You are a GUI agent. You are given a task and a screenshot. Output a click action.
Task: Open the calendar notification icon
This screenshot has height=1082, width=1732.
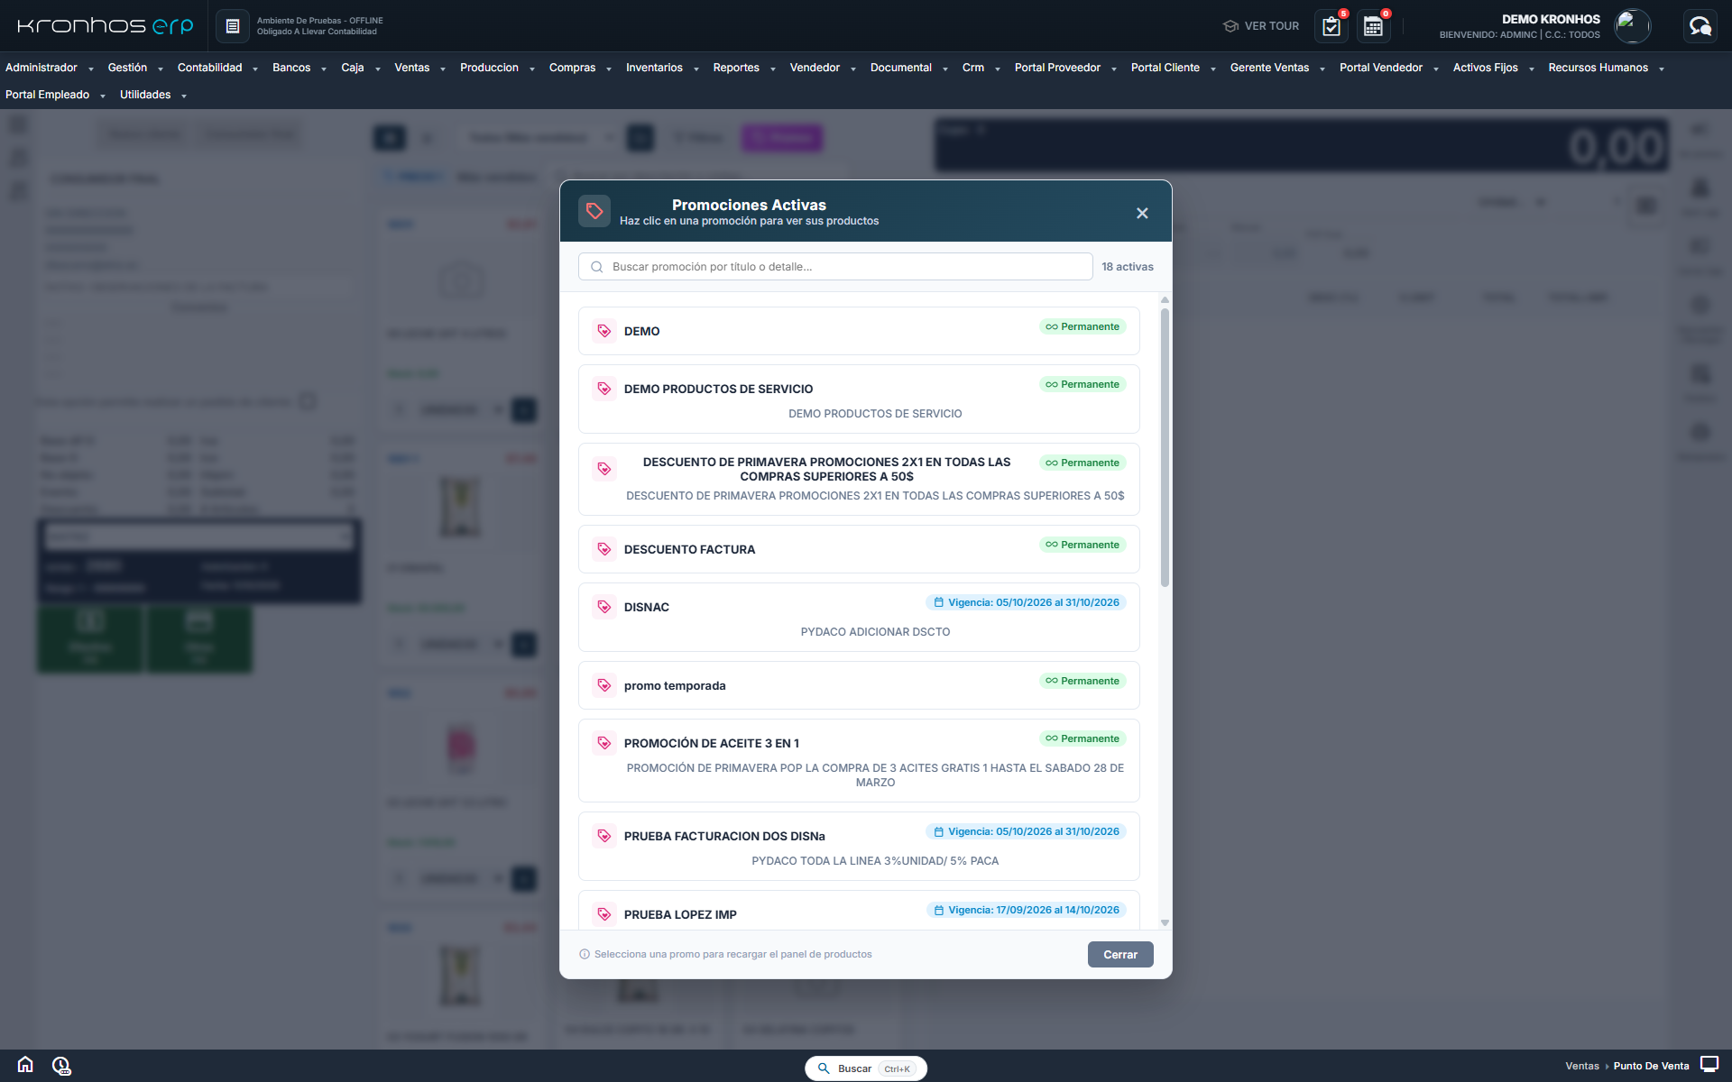tap(1373, 26)
